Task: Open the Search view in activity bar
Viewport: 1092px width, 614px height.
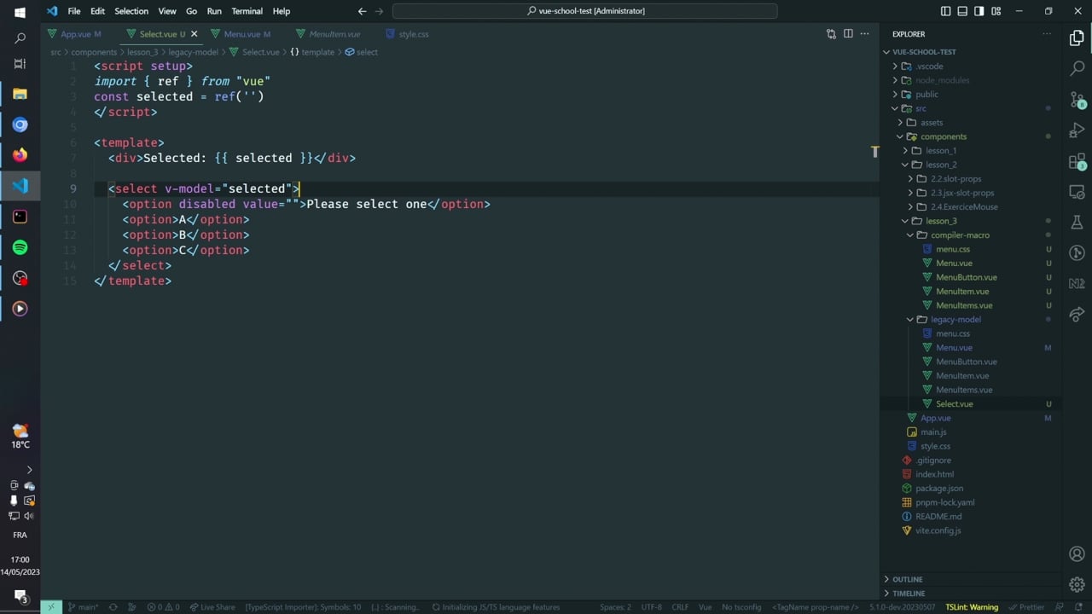Action: [1077, 68]
